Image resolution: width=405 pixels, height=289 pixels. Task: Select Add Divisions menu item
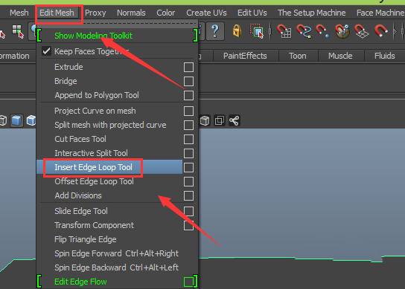pos(78,195)
